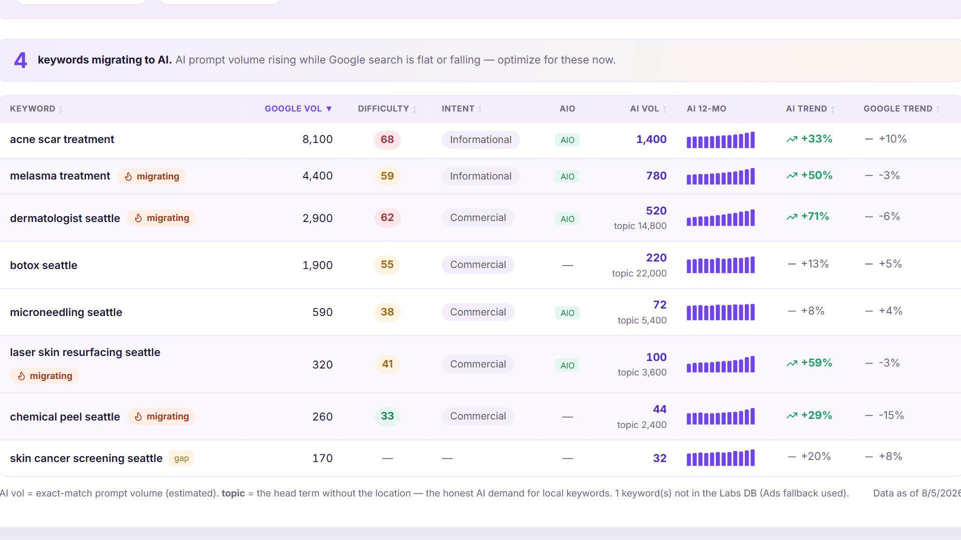Click the AIO badge in acne scar treatment row
The width and height of the screenshot is (961, 540).
(567, 140)
